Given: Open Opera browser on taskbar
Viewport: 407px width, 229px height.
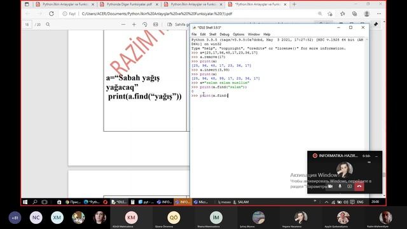Looking at the screenshot, I should 105,202.
